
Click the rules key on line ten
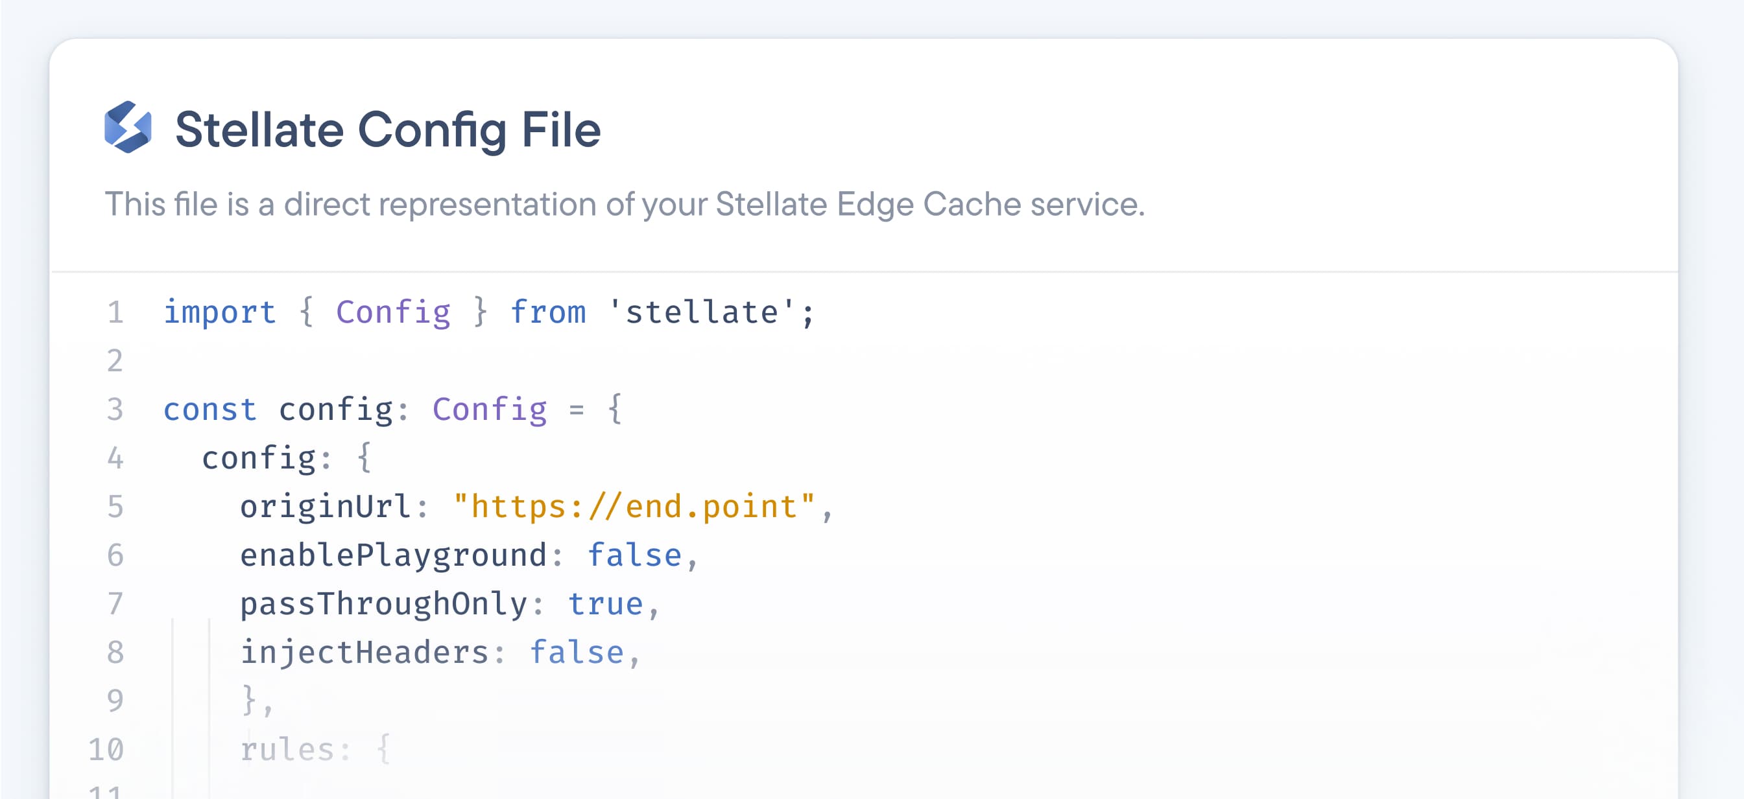pyautogui.click(x=287, y=750)
